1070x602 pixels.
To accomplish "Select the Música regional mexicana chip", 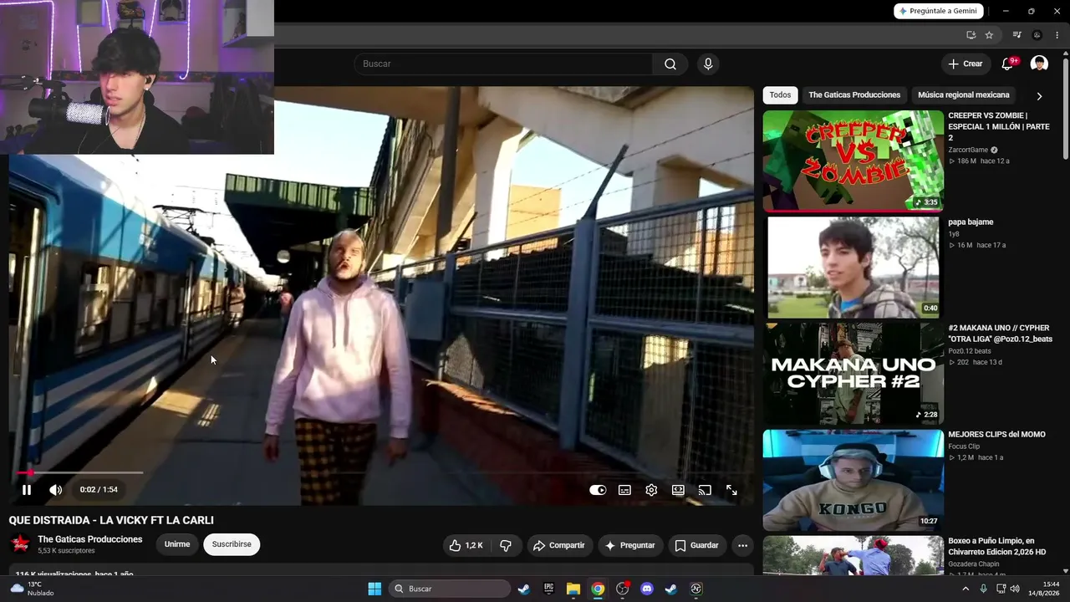I will point(964,95).
